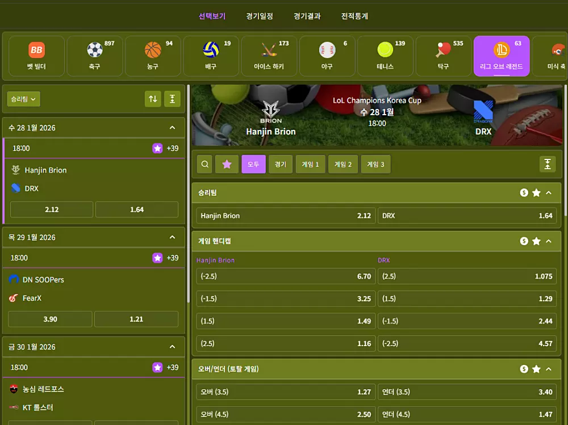
Task: Click the vertical scrollbar beside match list
Action: pyautogui.click(x=188, y=255)
